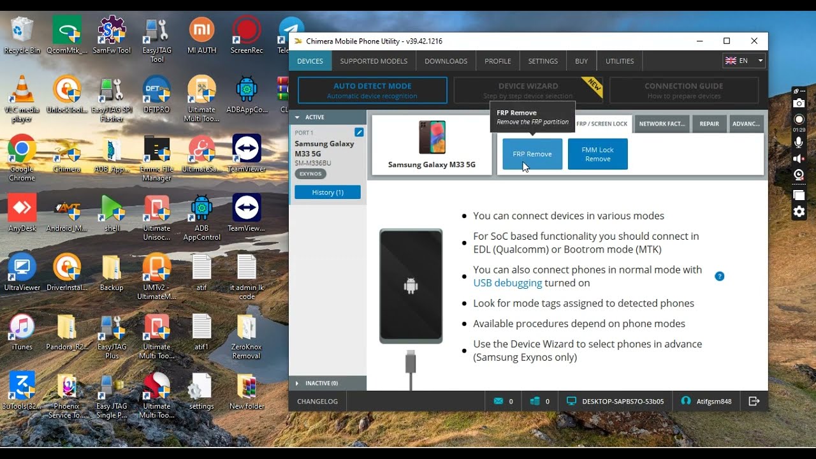Open the "it admin lk code" text file
This screenshot has width=816, height=459.
coord(246,277)
